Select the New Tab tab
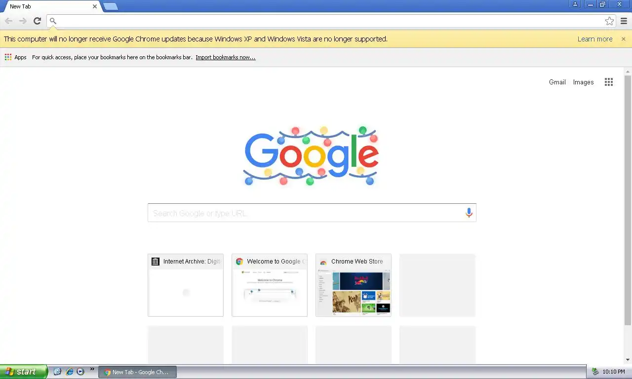Viewport: 632px width, 379px height. [x=52, y=6]
